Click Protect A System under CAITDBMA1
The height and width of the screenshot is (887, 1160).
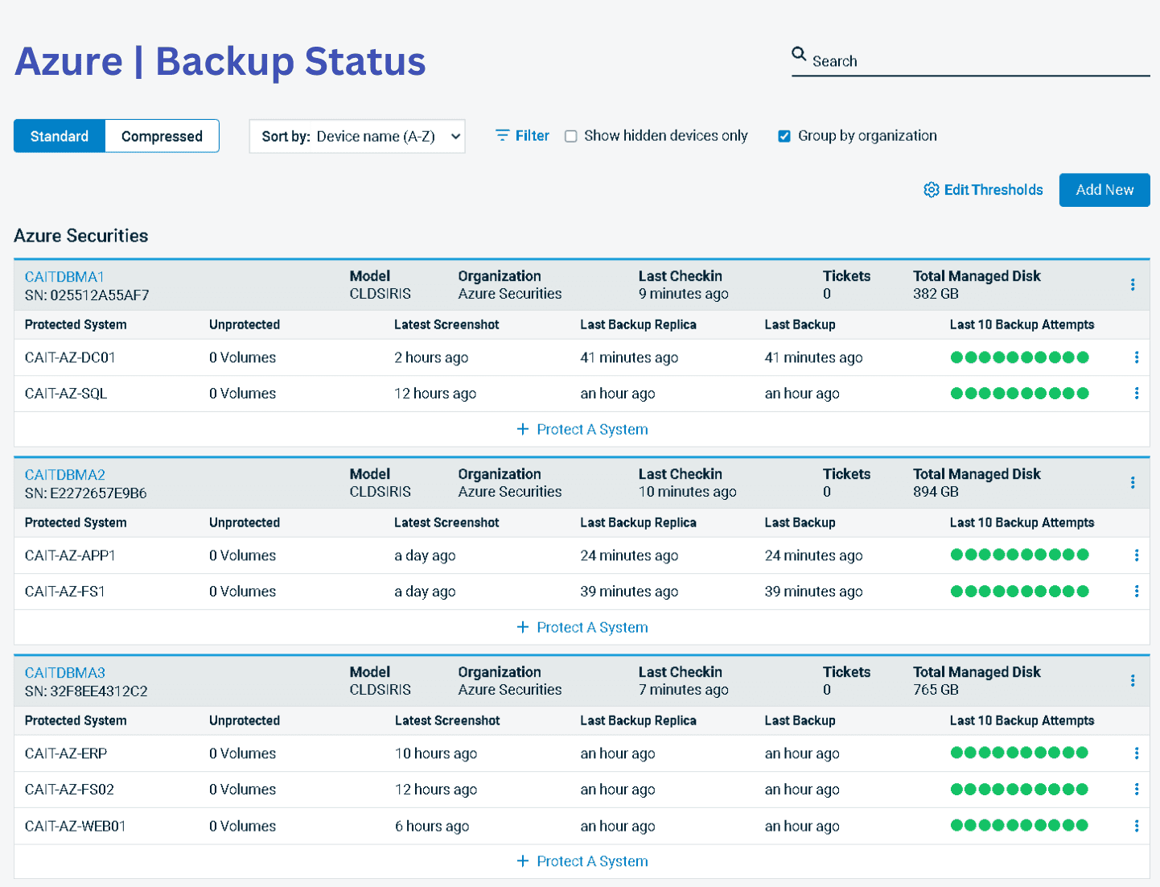click(x=582, y=430)
